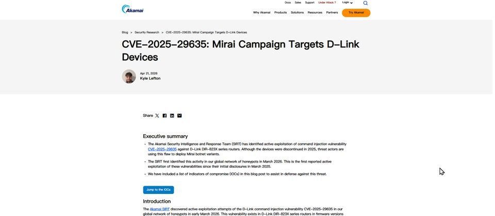
Task: Open the Why Akamai menu
Action: (x=261, y=12)
